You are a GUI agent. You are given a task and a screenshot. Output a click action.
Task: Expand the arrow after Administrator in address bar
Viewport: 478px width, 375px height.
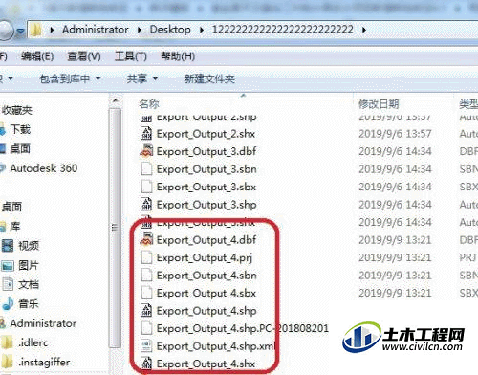tap(140, 30)
